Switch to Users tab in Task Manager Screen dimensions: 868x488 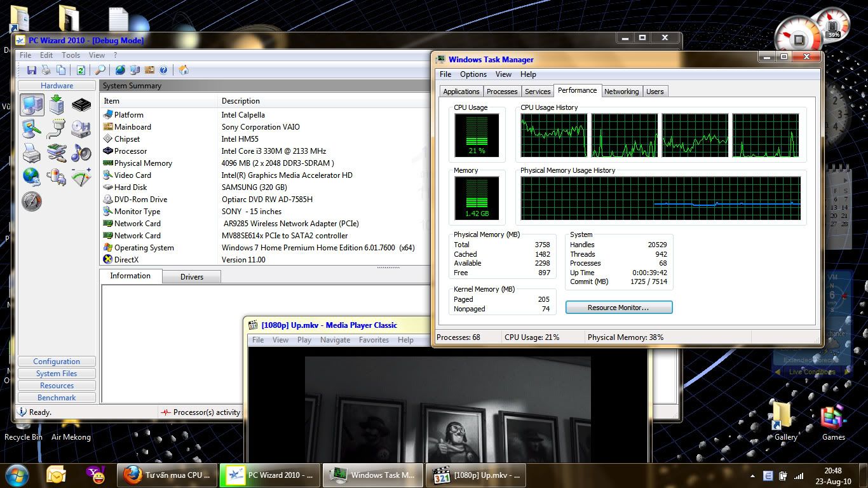point(654,91)
